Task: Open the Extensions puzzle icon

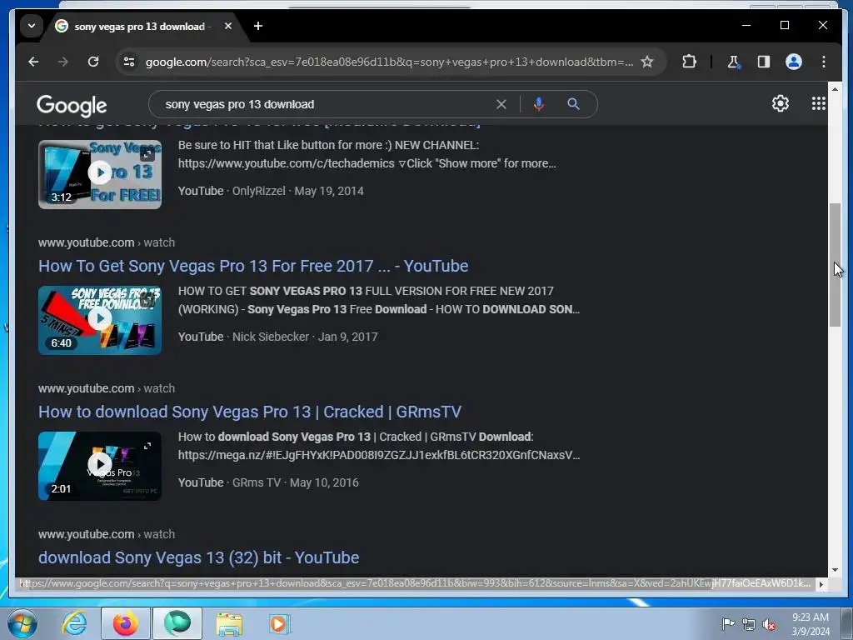Action: click(689, 62)
